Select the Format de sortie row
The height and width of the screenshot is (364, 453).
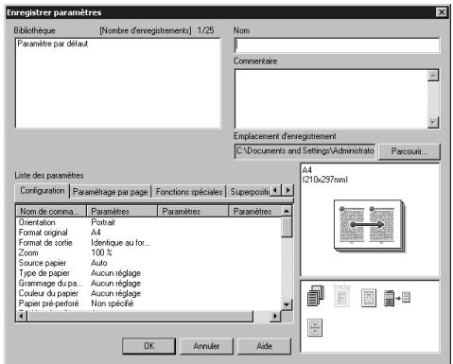click(x=148, y=243)
